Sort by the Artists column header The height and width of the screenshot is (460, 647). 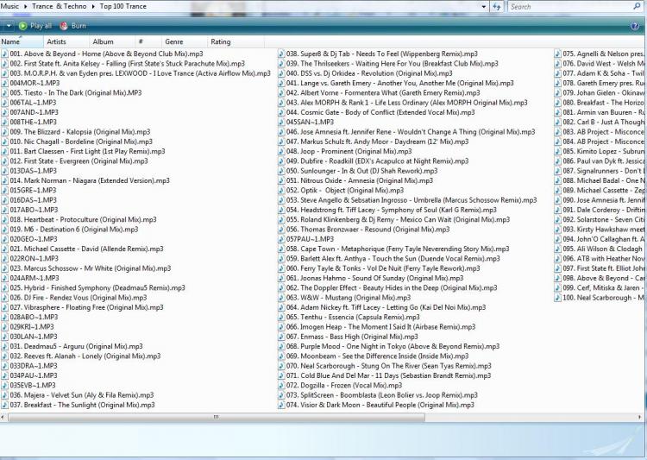(x=66, y=41)
